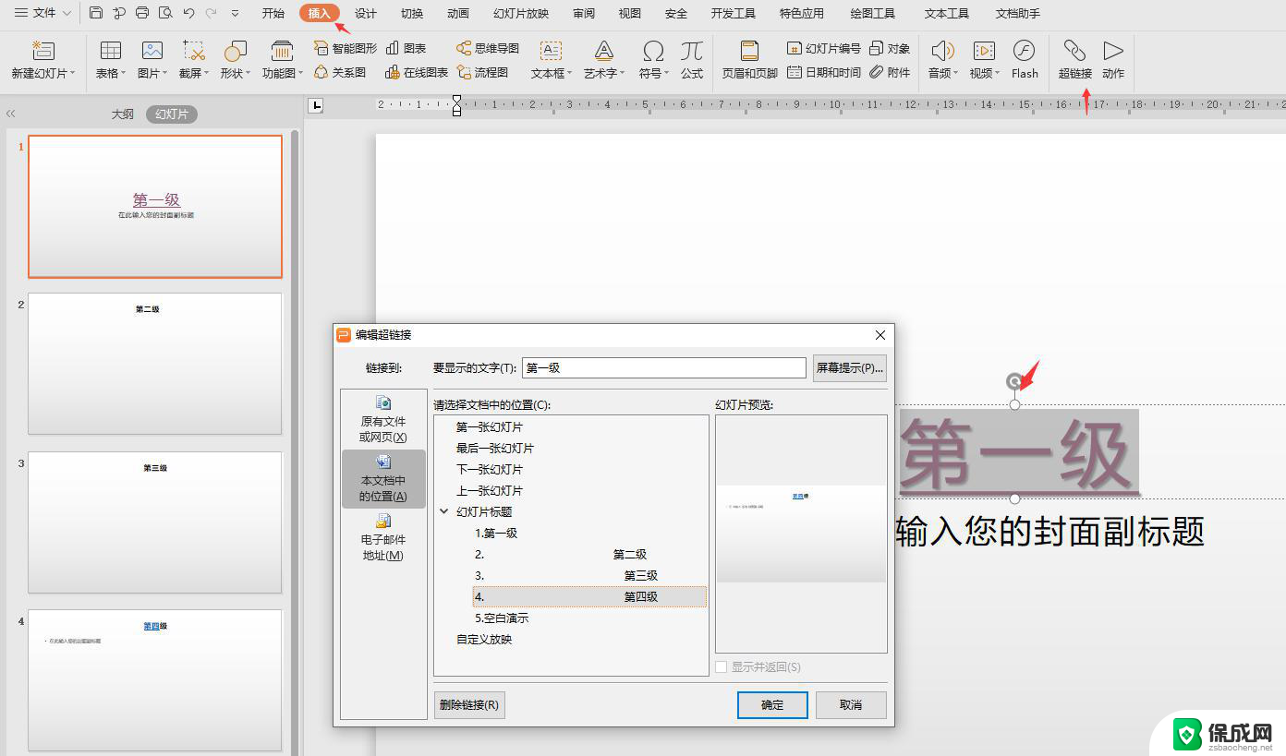
Task: Insert a Relation Diagram (关系图)
Action: (340, 72)
